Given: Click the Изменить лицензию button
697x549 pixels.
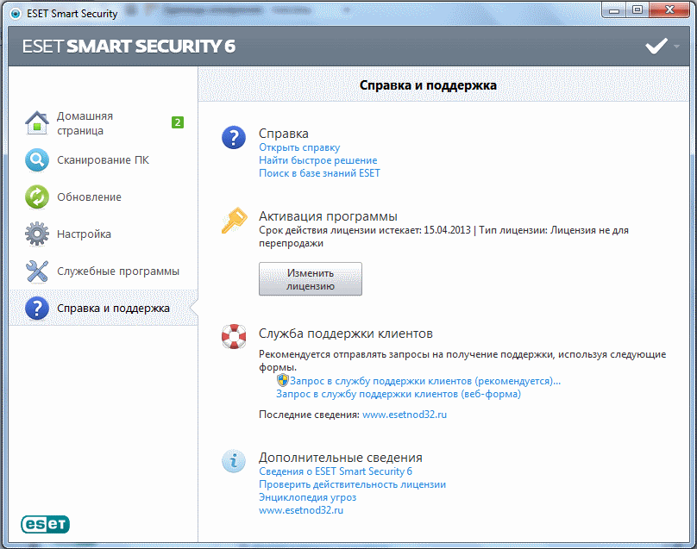Looking at the screenshot, I should pos(311,279).
